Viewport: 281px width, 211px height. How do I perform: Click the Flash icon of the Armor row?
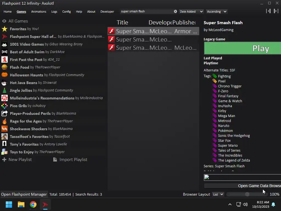[111, 31]
